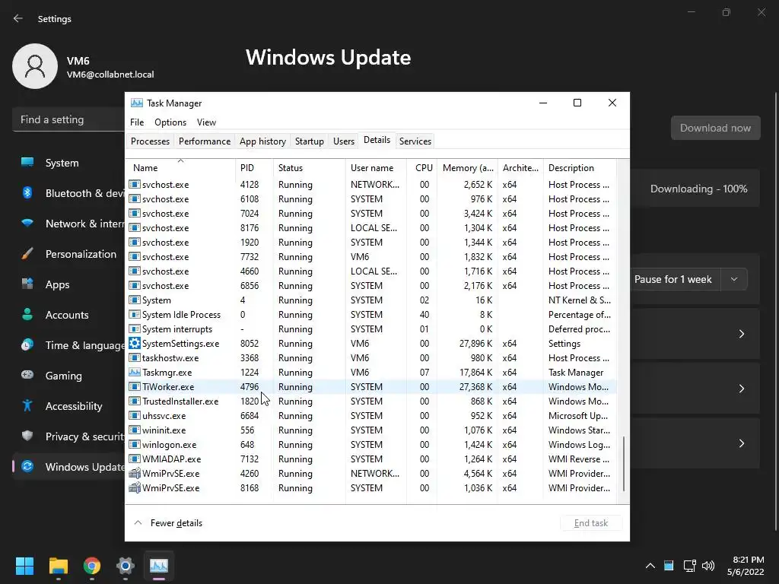Screen dimensions: 779x584
Task: Select the taskhostw.exe process row
Action: point(371,357)
